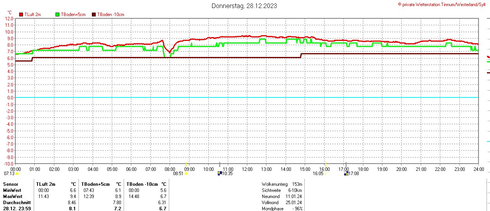Screen dimensions: 490x211
Task: Click the Vollmond date 25.01.24
Action: tap(294, 203)
